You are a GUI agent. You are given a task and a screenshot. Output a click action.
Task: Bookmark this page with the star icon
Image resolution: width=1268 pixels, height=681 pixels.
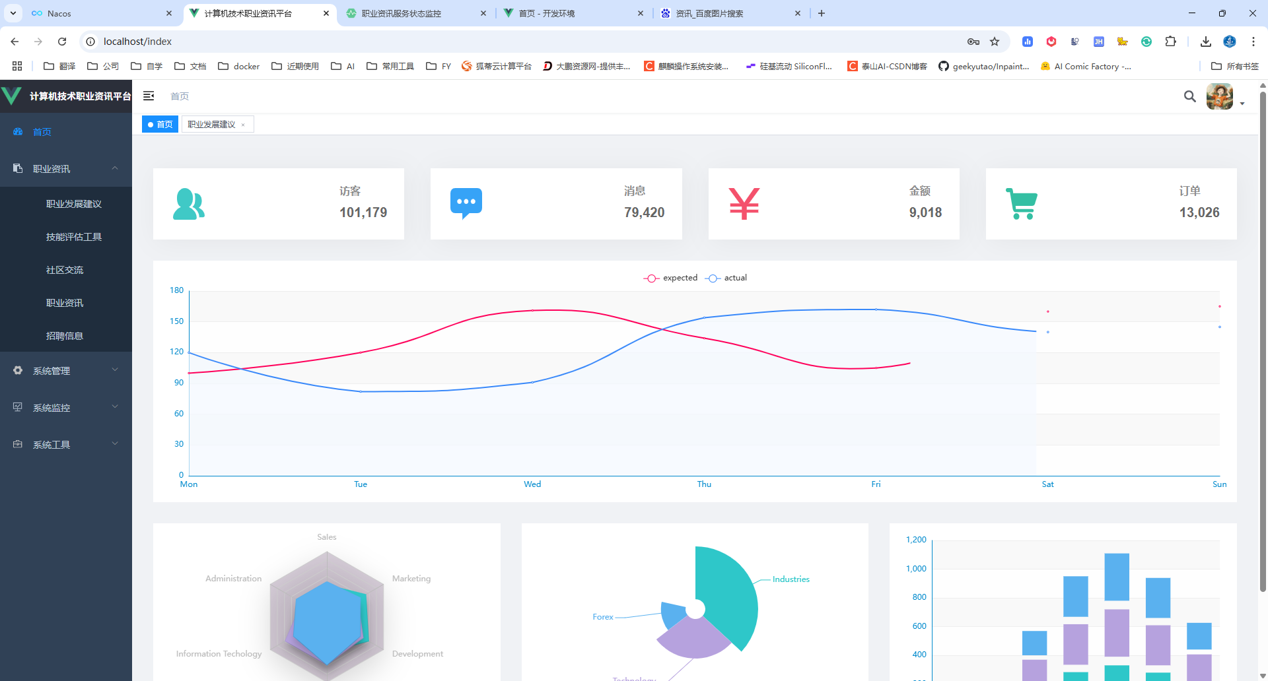[x=995, y=42]
